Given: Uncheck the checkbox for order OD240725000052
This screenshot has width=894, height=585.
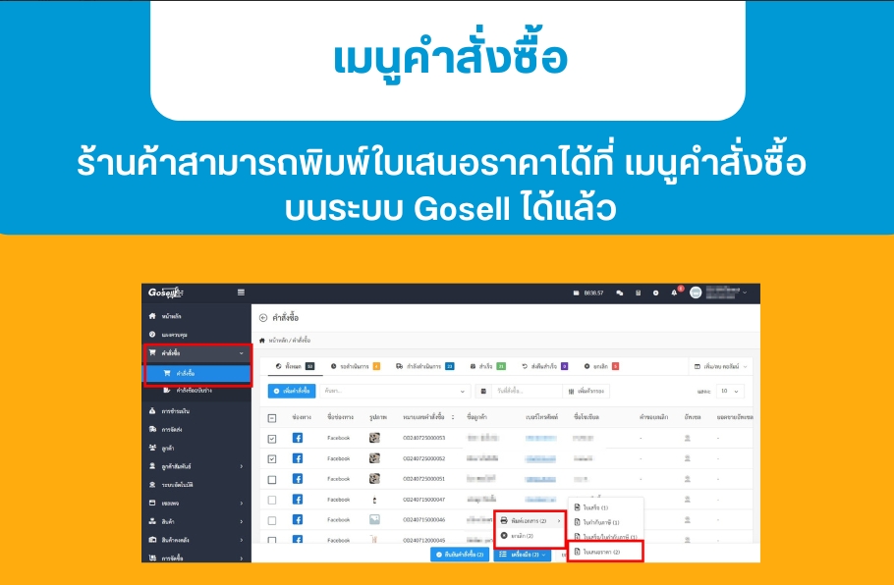Looking at the screenshot, I should pyautogui.click(x=272, y=459).
